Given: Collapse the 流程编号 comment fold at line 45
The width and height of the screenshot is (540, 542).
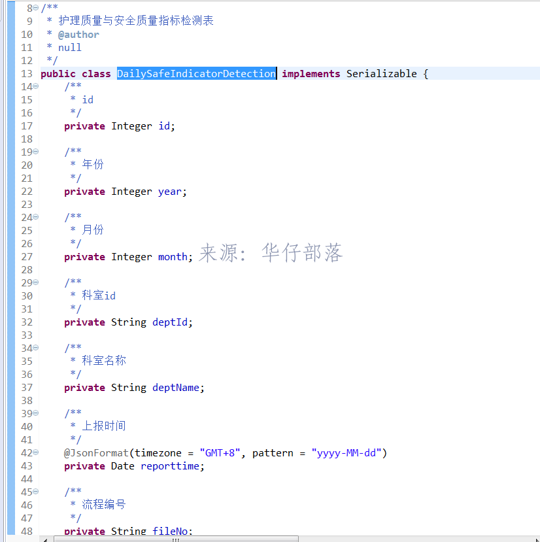Looking at the screenshot, I should point(35,491).
